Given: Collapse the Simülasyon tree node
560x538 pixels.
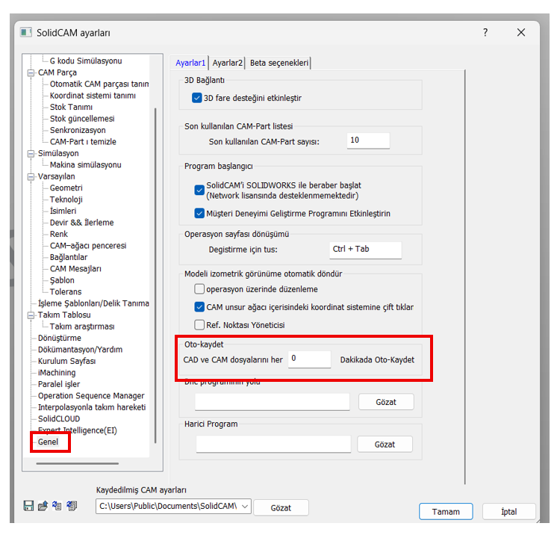Looking at the screenshot, I should pyautogui.click(x=31, y=154).
